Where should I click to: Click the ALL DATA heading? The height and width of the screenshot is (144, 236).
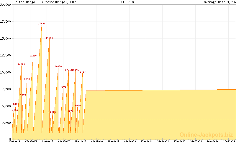[127, 2]
